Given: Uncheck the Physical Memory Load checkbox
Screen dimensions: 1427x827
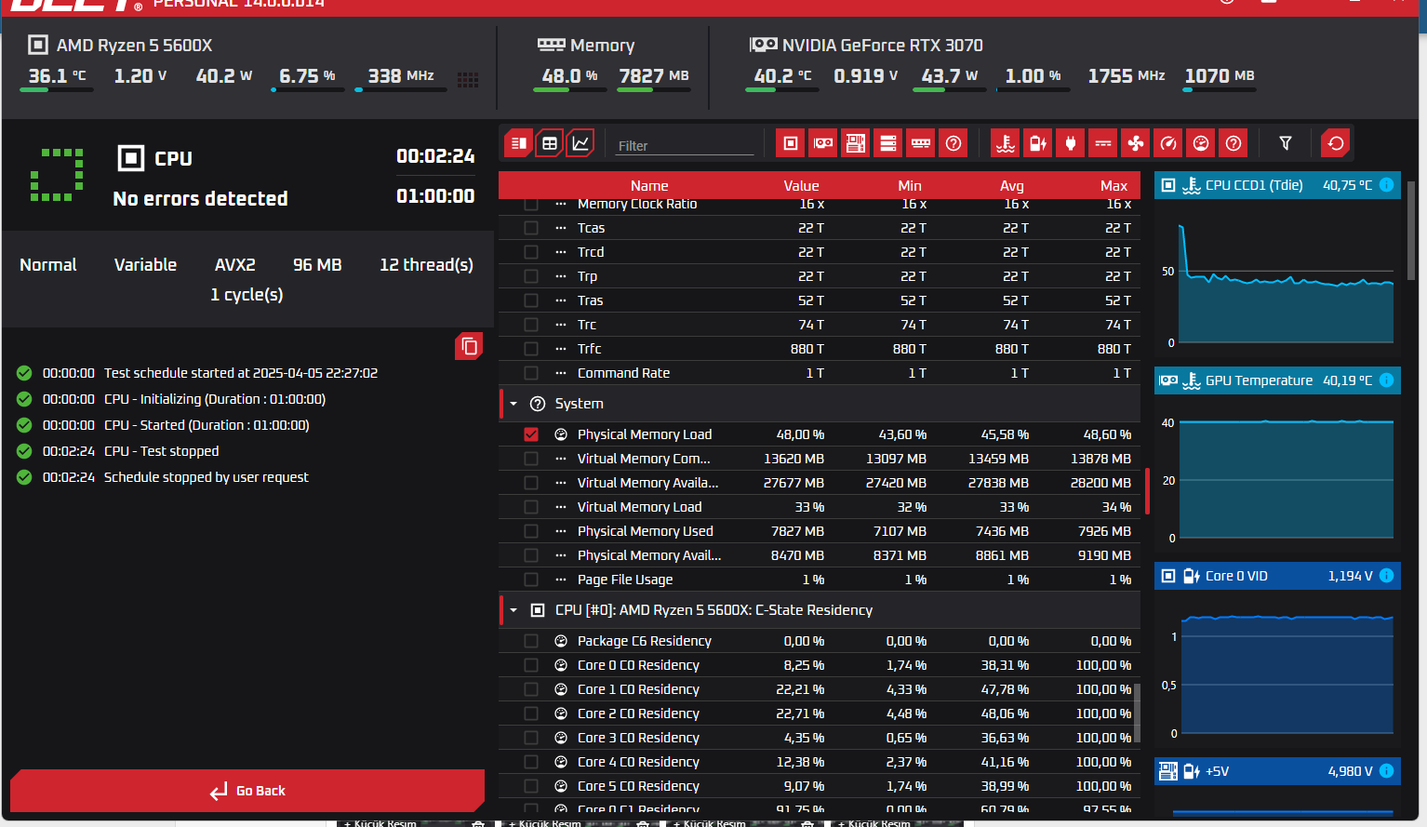Looking at the screenshot, I should tap(531, 434).
